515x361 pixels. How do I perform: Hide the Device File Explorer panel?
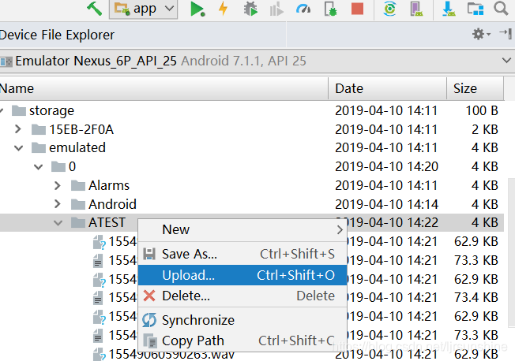506,33
